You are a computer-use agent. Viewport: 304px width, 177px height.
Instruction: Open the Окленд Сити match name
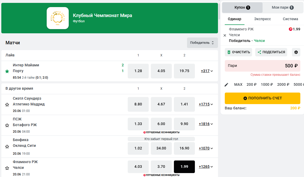click(24, 146)
